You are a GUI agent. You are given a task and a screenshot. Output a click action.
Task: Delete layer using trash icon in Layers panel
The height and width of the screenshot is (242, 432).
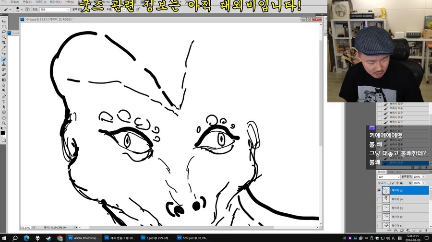point(426,230)
